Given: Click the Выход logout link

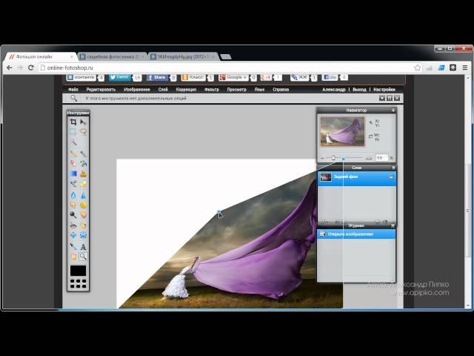Looking at the screenshot, I should [x=359, y=90].
